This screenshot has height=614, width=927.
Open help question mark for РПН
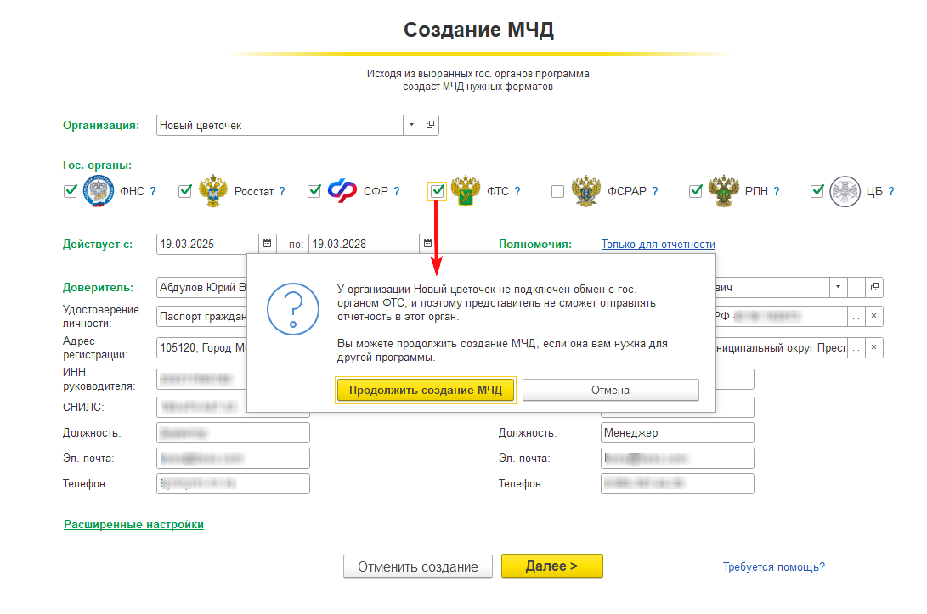coord(777,191)
